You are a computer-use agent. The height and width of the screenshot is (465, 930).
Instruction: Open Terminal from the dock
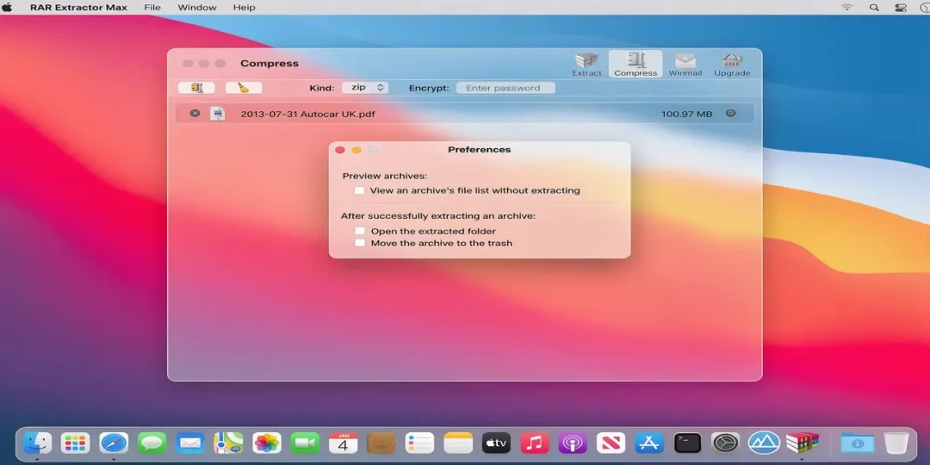pyautogui.click(x=687, y=443)
